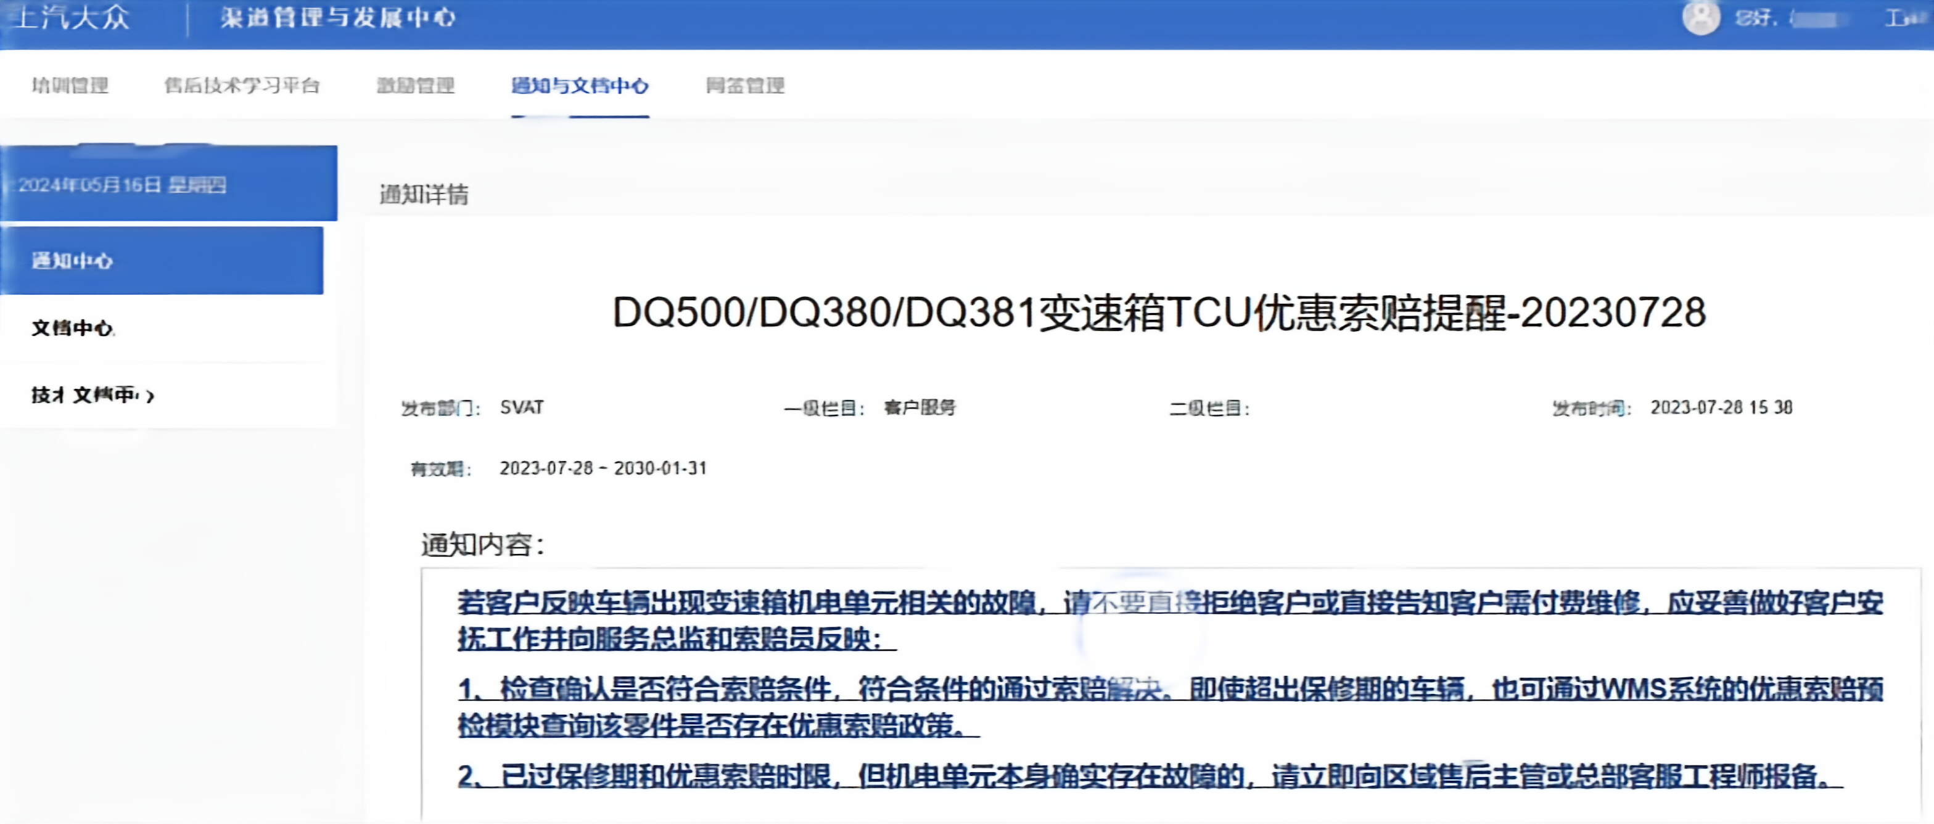The width and height of the screenshot is (1934, 824).
Task: Click the 通知详情 section heading
Action: pyautogui.click(x=424, y=195)
